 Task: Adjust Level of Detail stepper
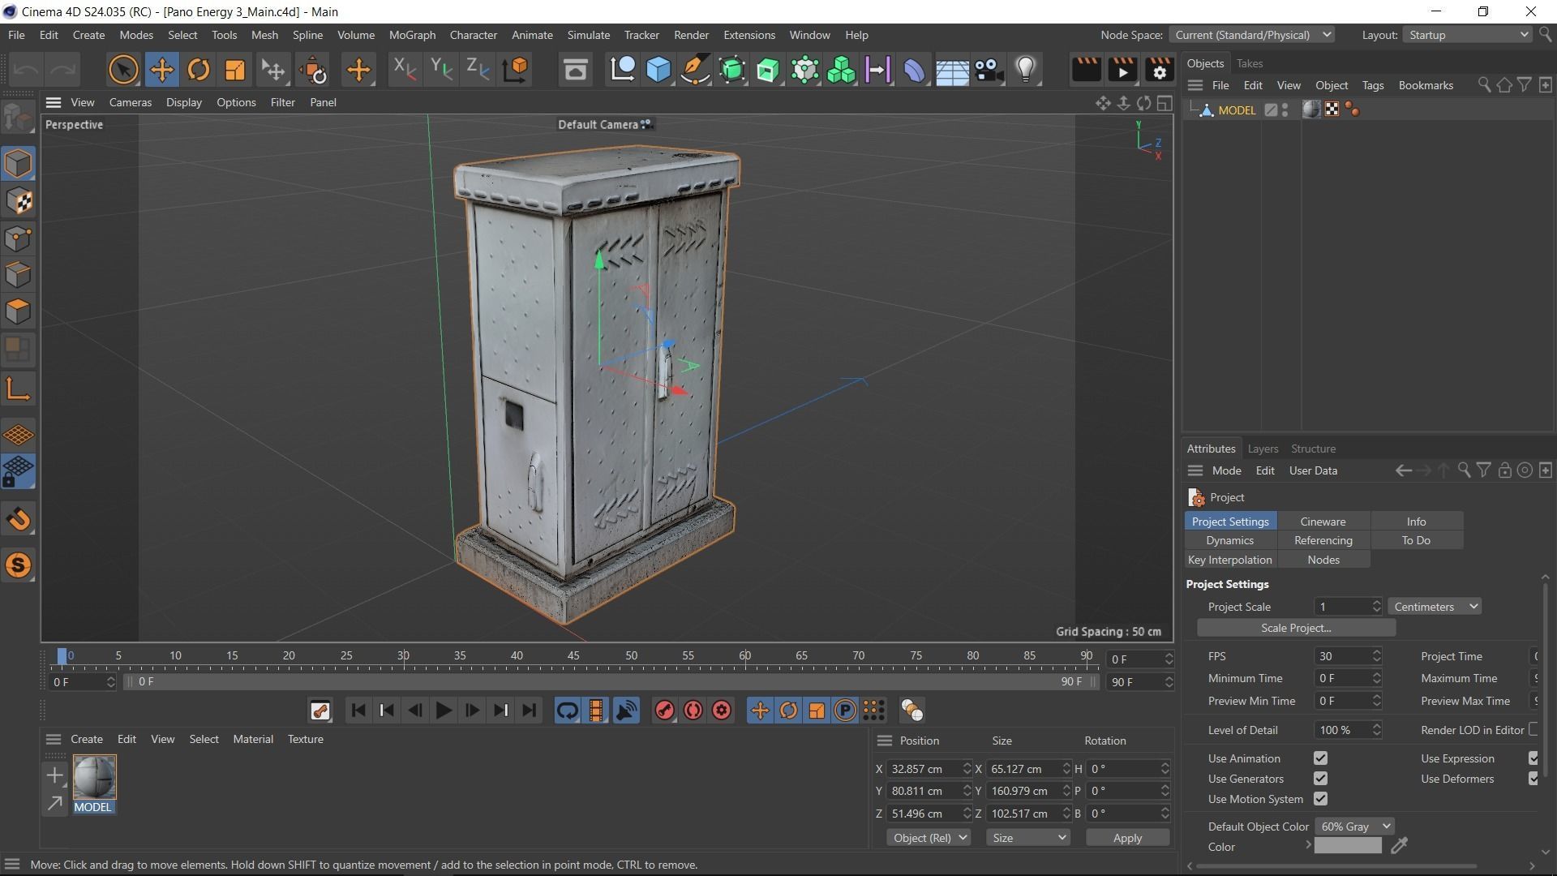click(1376, 730)
